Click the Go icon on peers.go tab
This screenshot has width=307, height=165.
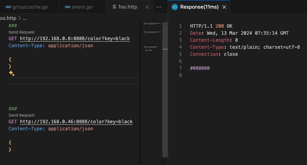click(67, 7)
